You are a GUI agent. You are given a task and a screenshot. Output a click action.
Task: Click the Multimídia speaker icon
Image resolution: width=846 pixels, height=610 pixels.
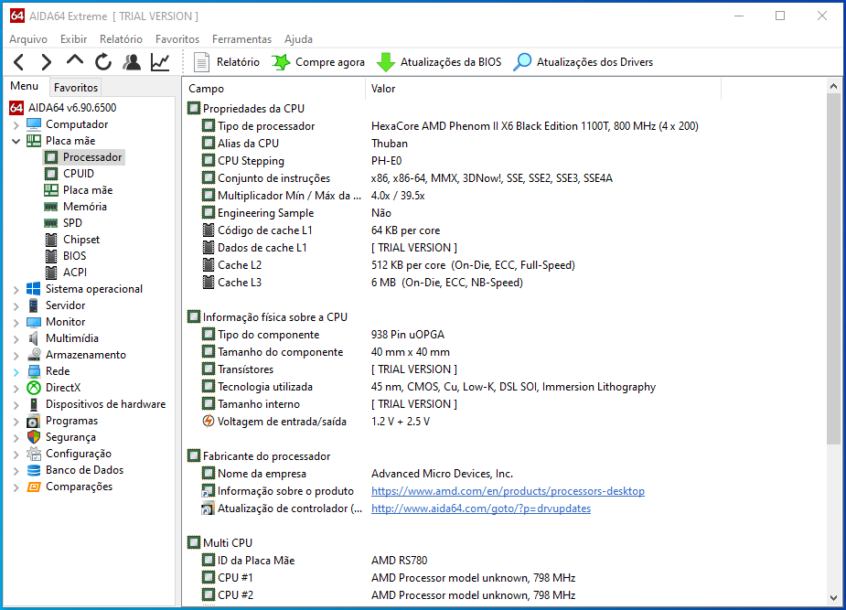click(34, 338)
